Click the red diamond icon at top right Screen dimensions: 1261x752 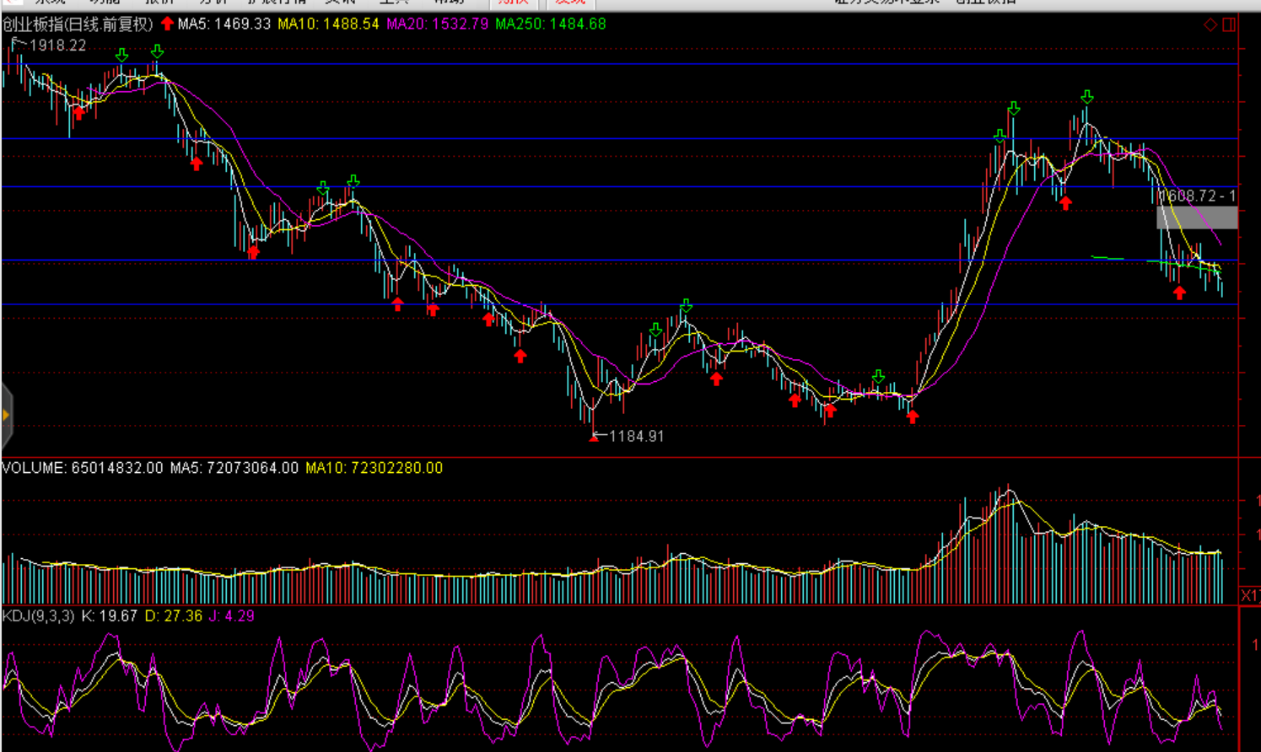click(1210, 24)
